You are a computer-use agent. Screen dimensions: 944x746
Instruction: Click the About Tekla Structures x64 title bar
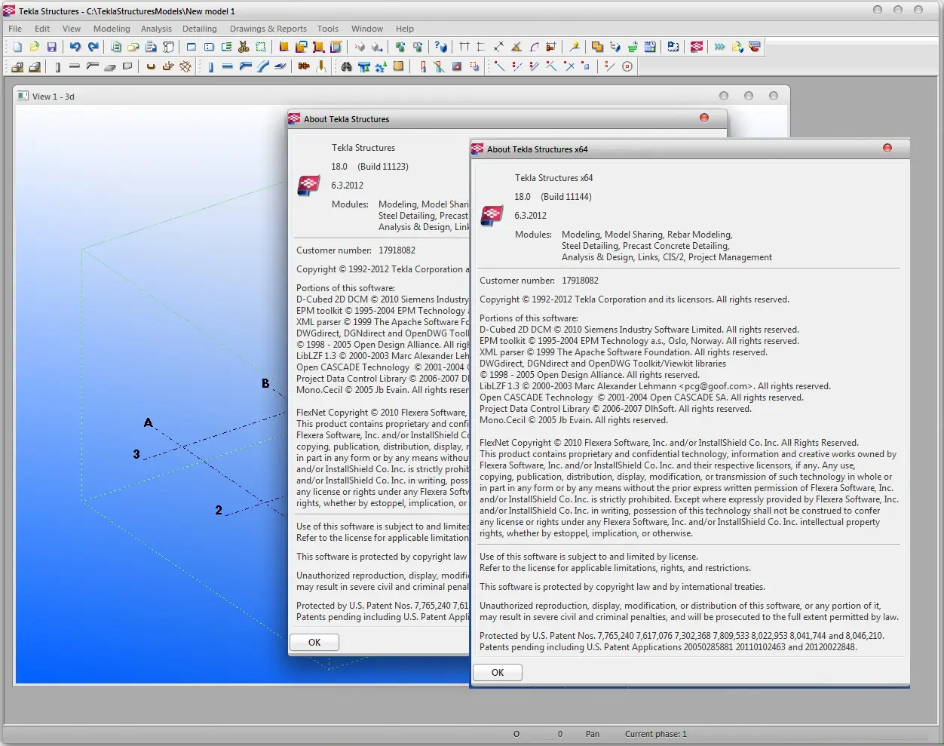(x=690, y=149)
